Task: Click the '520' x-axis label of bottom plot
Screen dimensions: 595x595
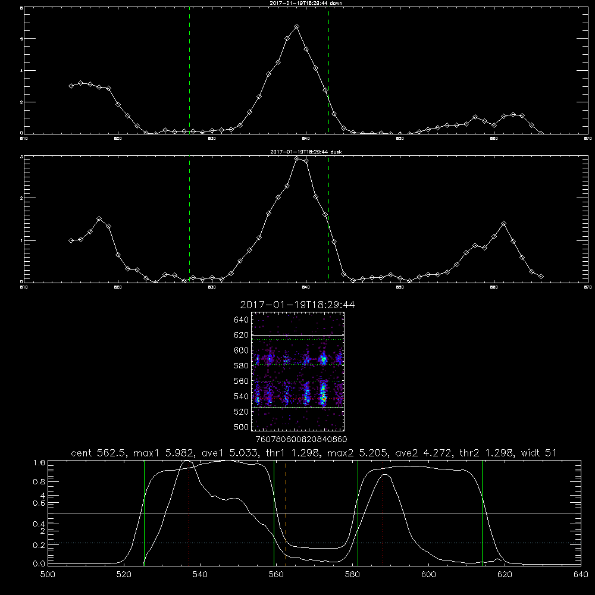Action: [124, 575]
